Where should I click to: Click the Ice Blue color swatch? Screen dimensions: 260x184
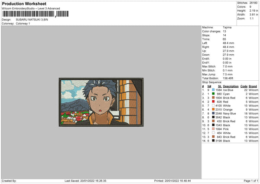point(213,90)
